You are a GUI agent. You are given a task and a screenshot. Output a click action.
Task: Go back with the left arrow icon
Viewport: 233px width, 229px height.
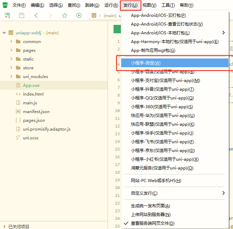click(x=36, y=15)
